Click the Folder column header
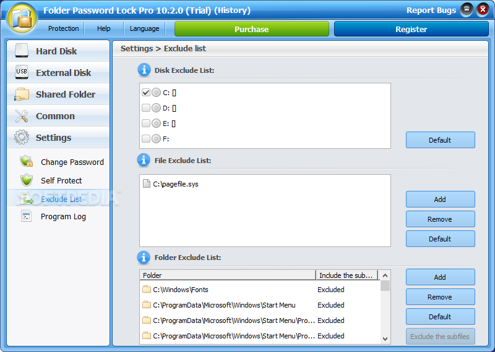Image resolution: width=495 pixels, height=352 pixels. (228, 275)
